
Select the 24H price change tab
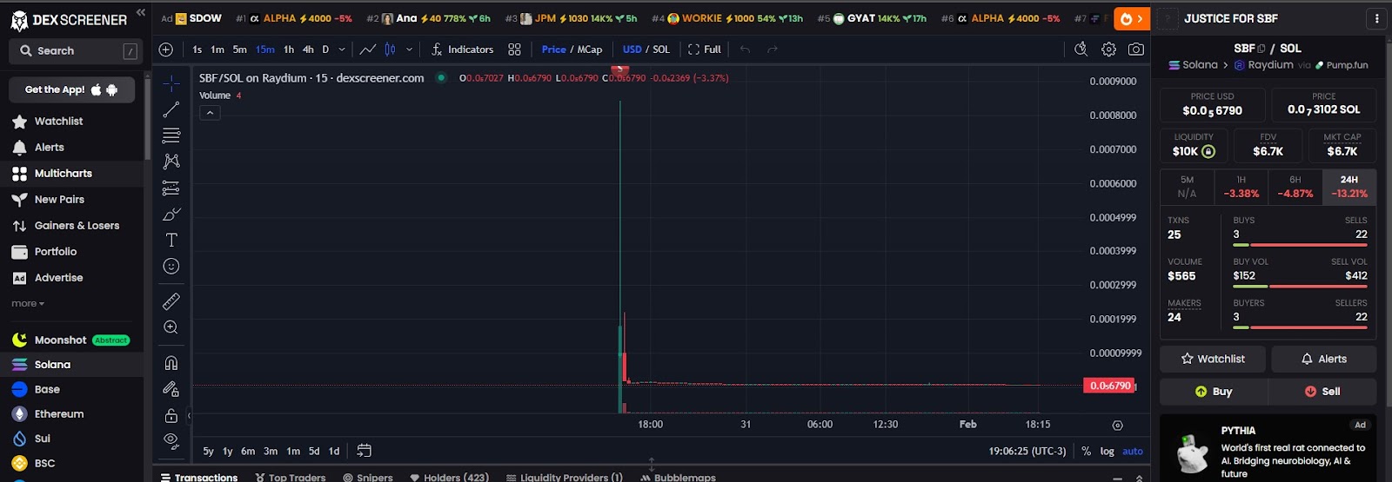(1349, 187)
